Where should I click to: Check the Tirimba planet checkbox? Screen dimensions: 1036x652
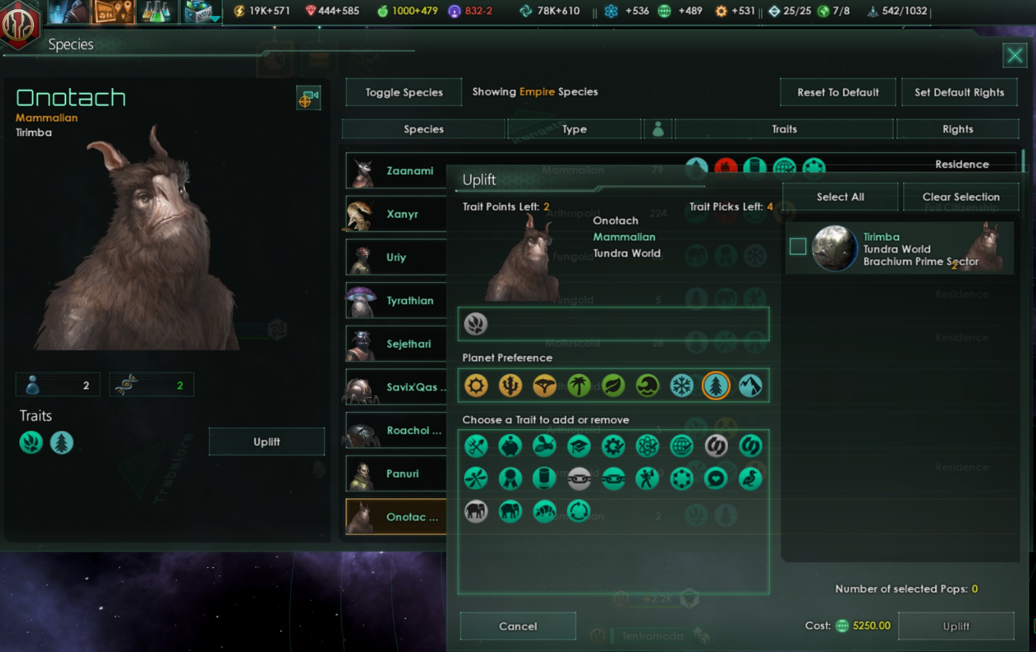coord(798,246)
